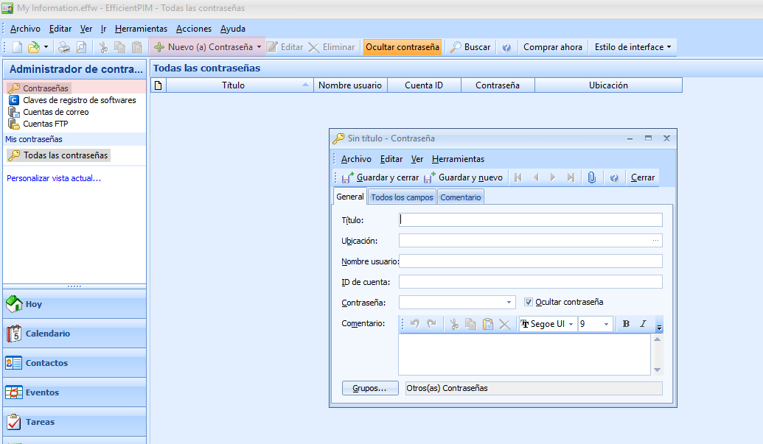Click the Ubicación column header

608,85
